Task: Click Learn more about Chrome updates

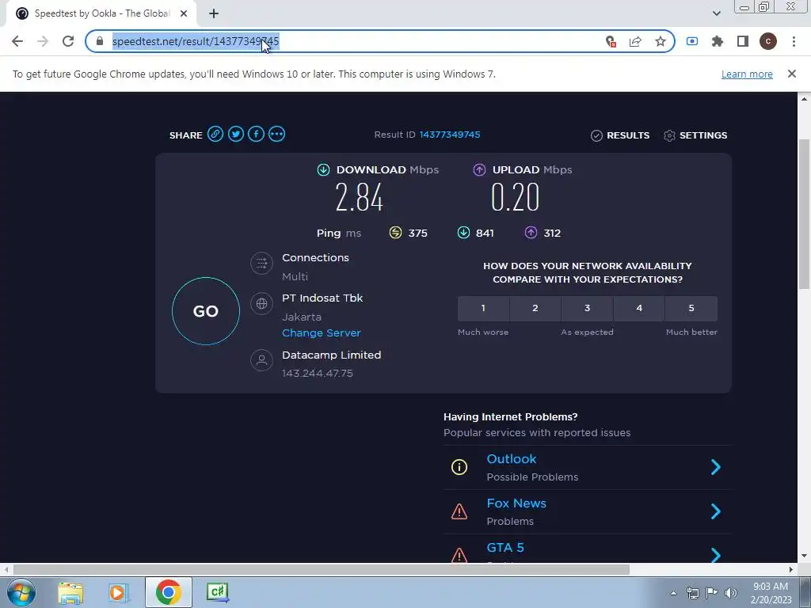Action: [x=747, y=74]
